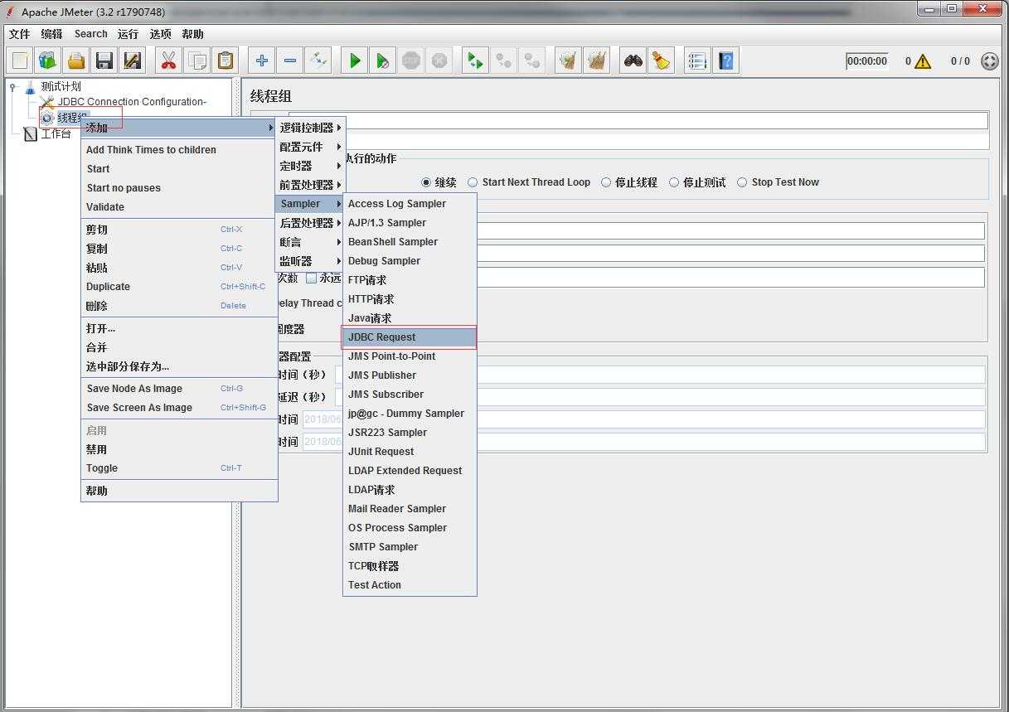This screenshot has width=1009, height=712.
Task: Click Remote Start All icon
Action: [475, 61]
